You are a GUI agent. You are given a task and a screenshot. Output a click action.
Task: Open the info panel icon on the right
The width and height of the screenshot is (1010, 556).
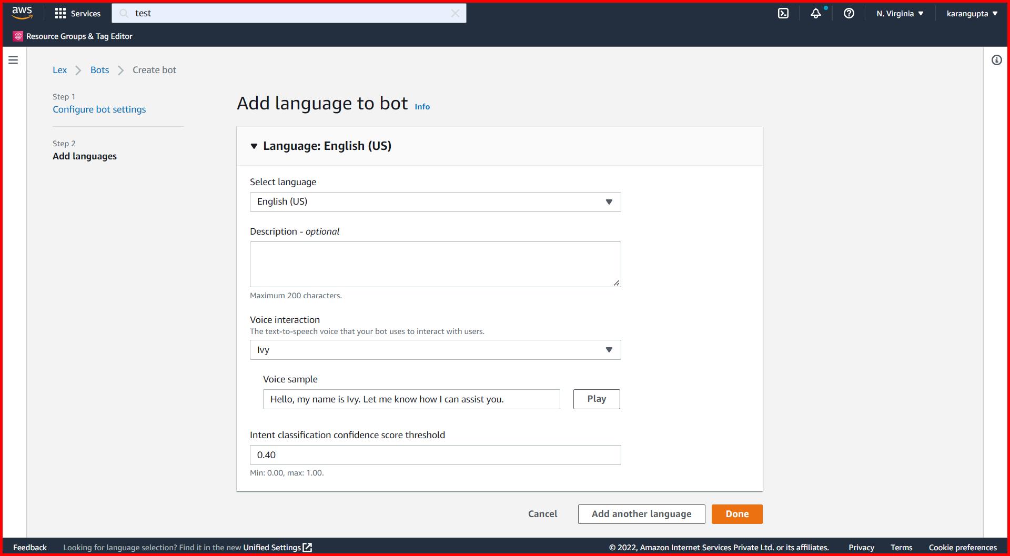click(x=996, y=60)
